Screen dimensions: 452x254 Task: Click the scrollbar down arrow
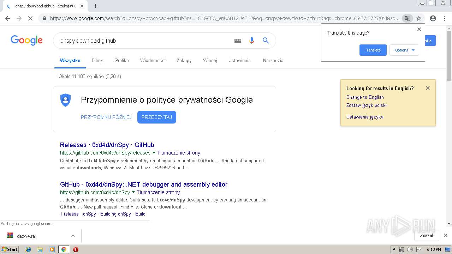click(449, 224)
